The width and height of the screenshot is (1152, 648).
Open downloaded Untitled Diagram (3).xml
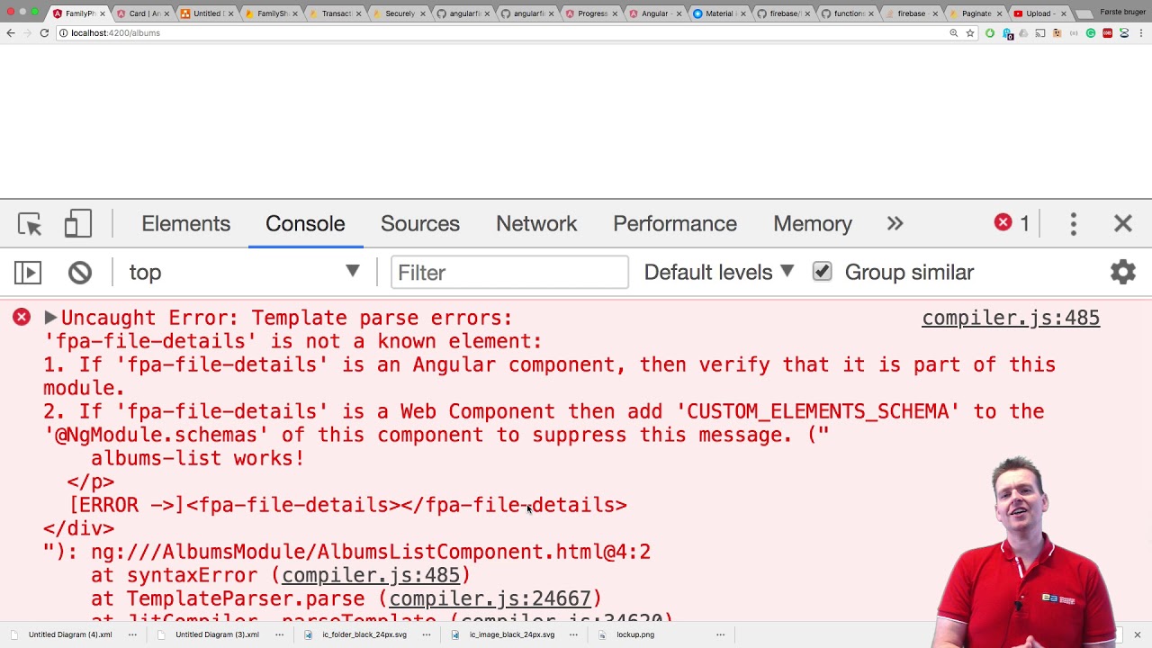pyautogui.click(x=217, y=634)
